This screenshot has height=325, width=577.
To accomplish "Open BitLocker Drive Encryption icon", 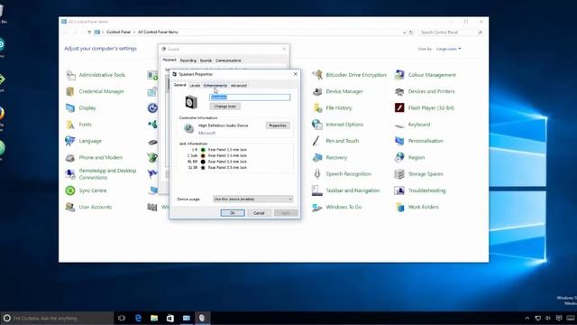I will pos(317,75).
